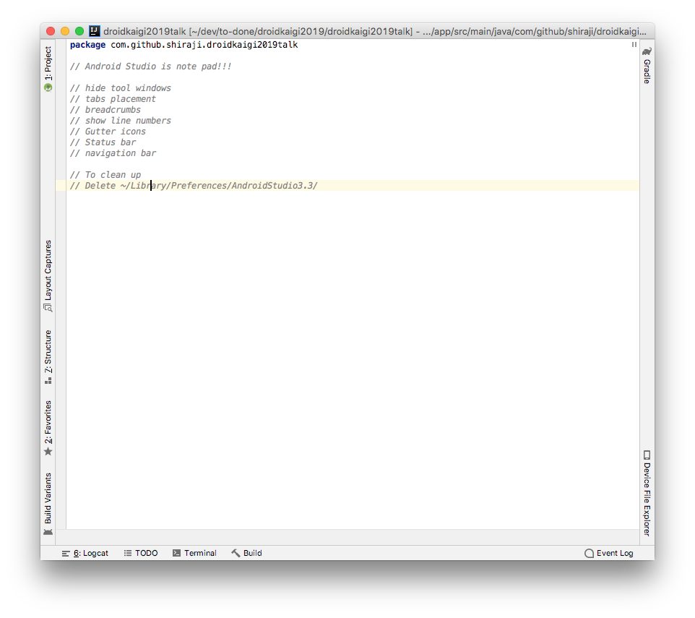The image size is (695, 618).
Task: Click the Gradle elephant icon
Action: 647,51
